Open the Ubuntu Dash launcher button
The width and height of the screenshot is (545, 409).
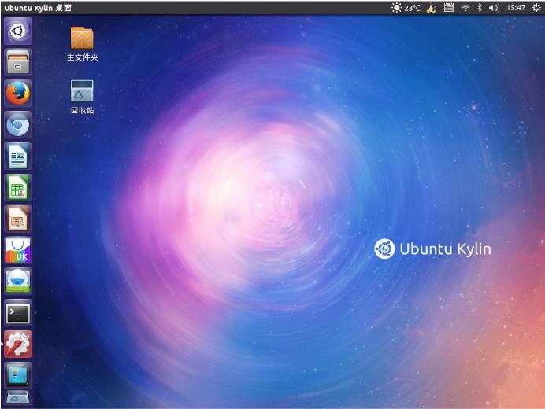pyautogui.click(x=18, y=31)
